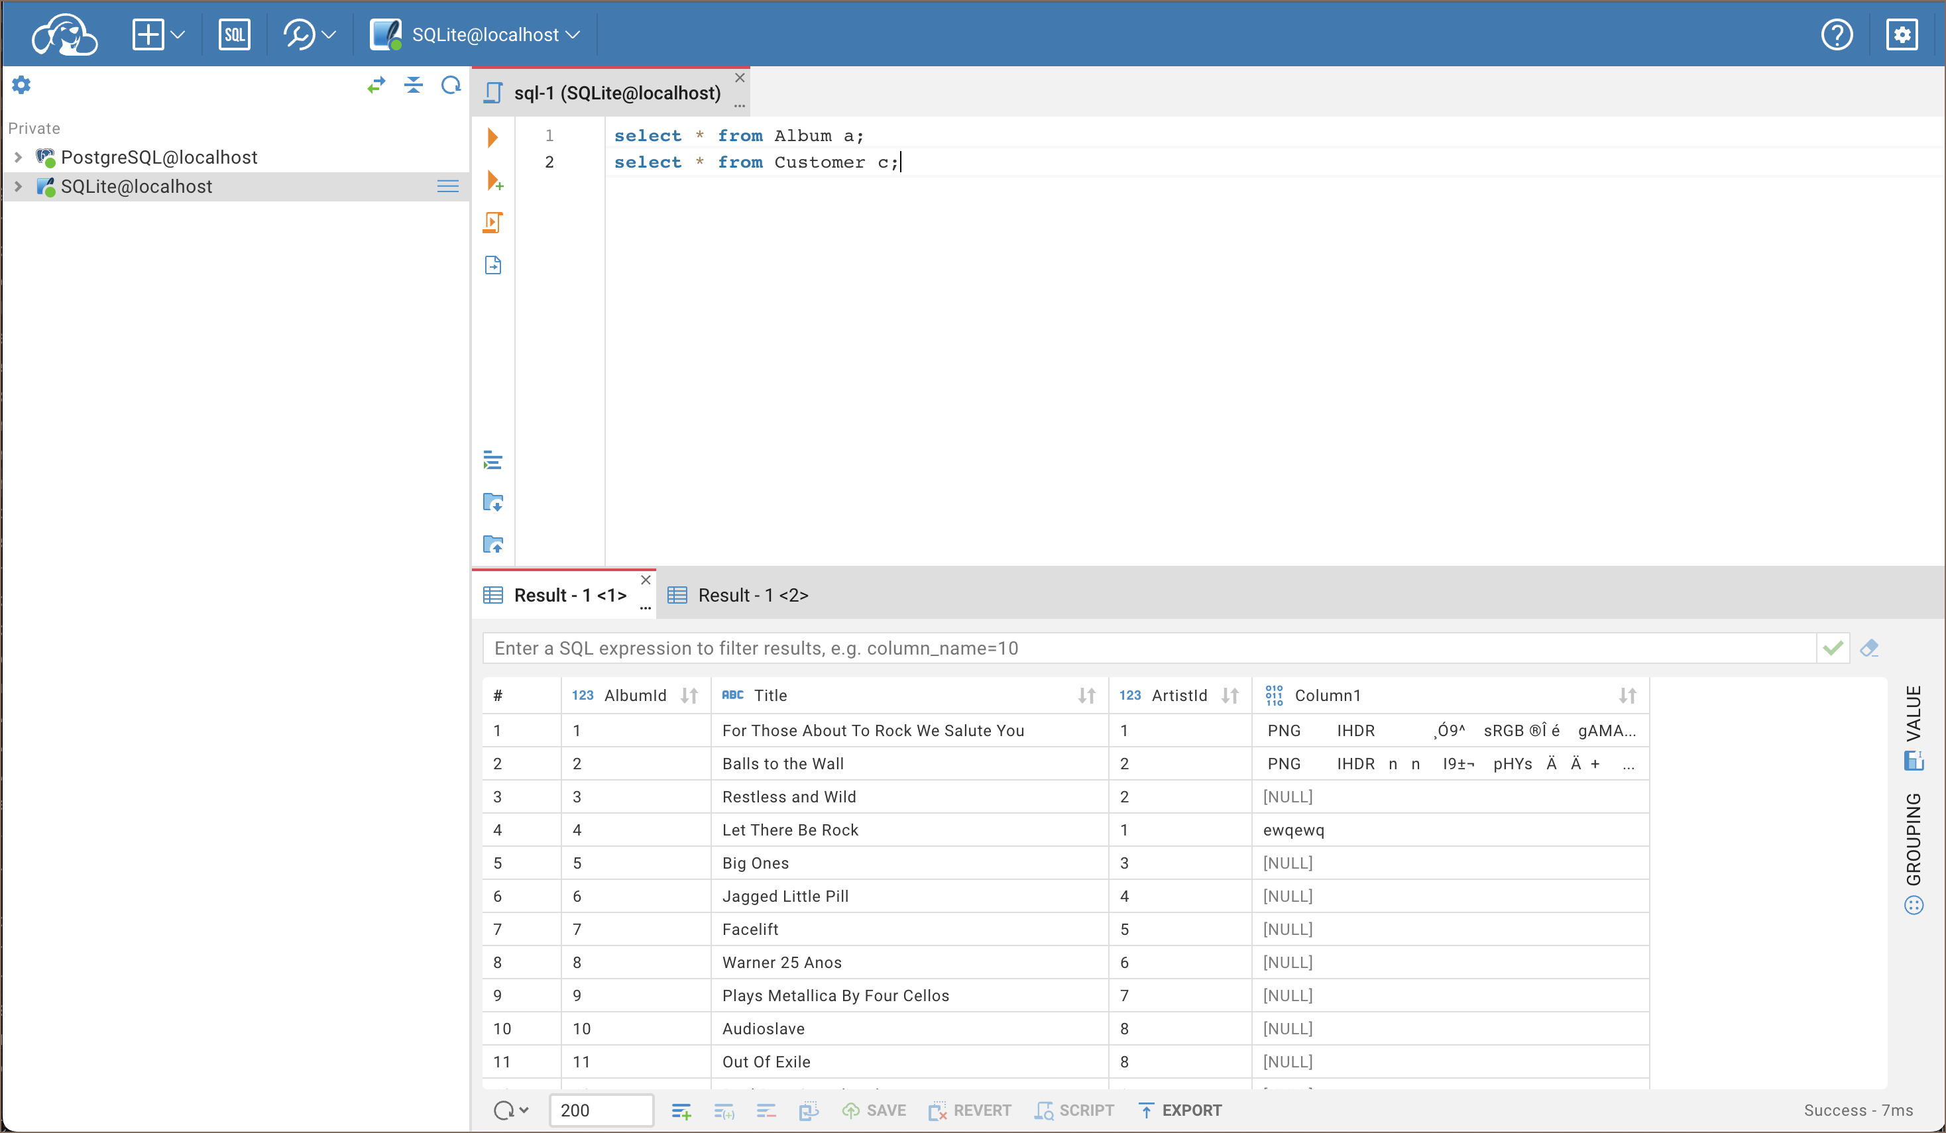
Task: Open the VALUE side panel
Action: [1914, 727]
